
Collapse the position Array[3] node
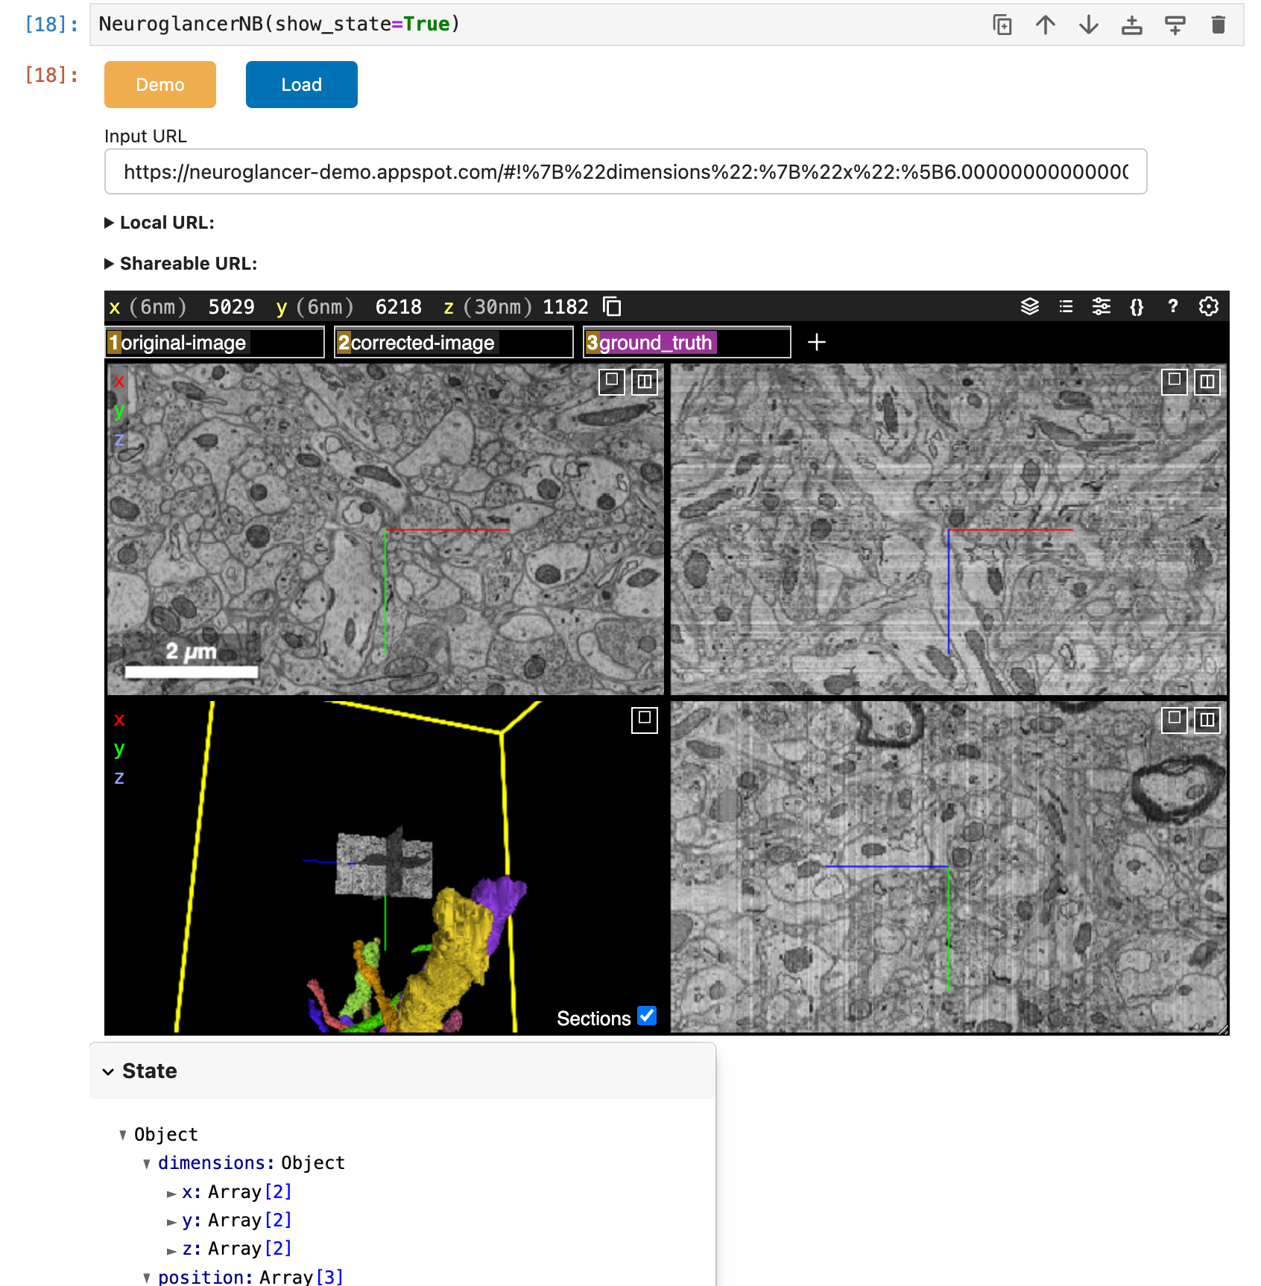(x=147, y=1277)
